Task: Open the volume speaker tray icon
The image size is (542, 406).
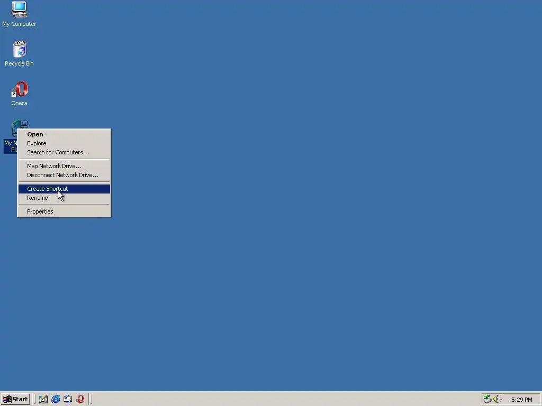Action: pos(497,399)
